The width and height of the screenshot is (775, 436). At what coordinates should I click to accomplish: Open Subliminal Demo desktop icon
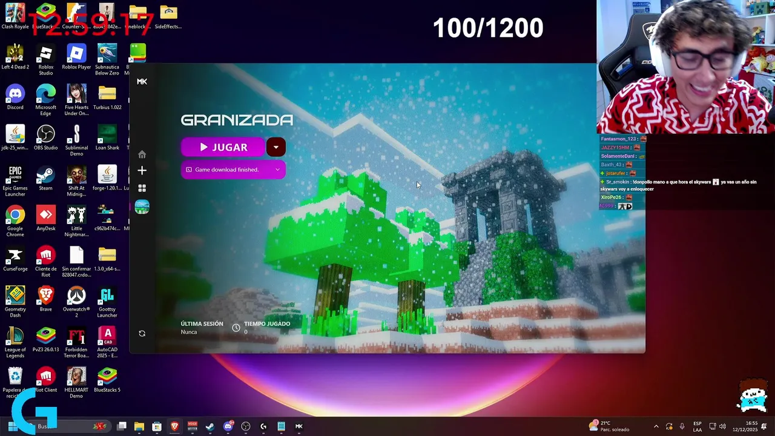click(x=76, y=141)
